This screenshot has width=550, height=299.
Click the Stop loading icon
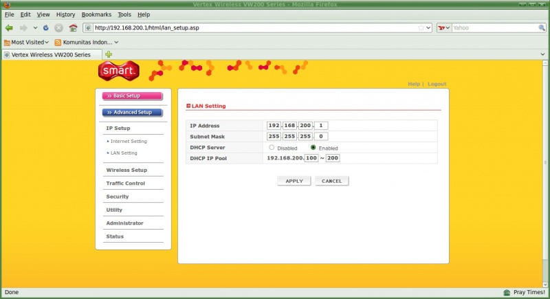[x=58, y=27]
